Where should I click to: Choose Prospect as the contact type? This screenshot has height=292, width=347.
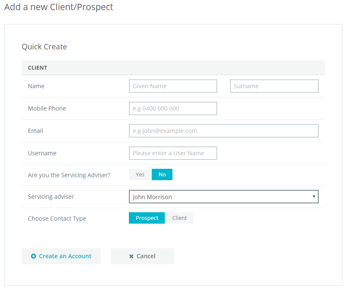pos(147,218)
